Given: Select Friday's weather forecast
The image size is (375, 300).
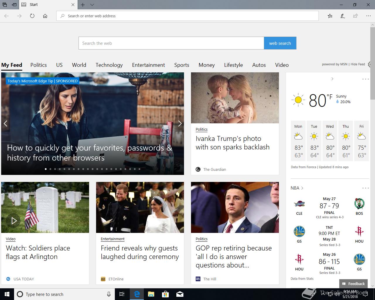Looking at the screenshot, I should click(362, 141).
